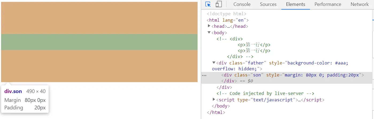Open the Performance tab
Image resolution: width=374 pixels, height=119 pixels.
coord(328,4)
